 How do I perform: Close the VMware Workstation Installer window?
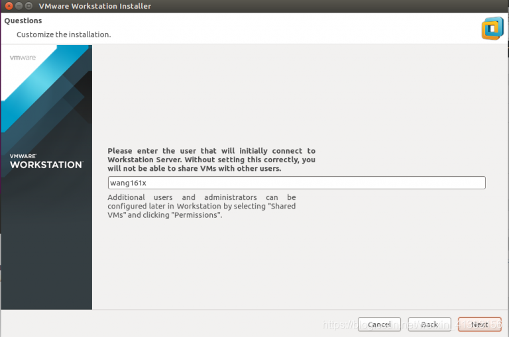click(9, 6)
